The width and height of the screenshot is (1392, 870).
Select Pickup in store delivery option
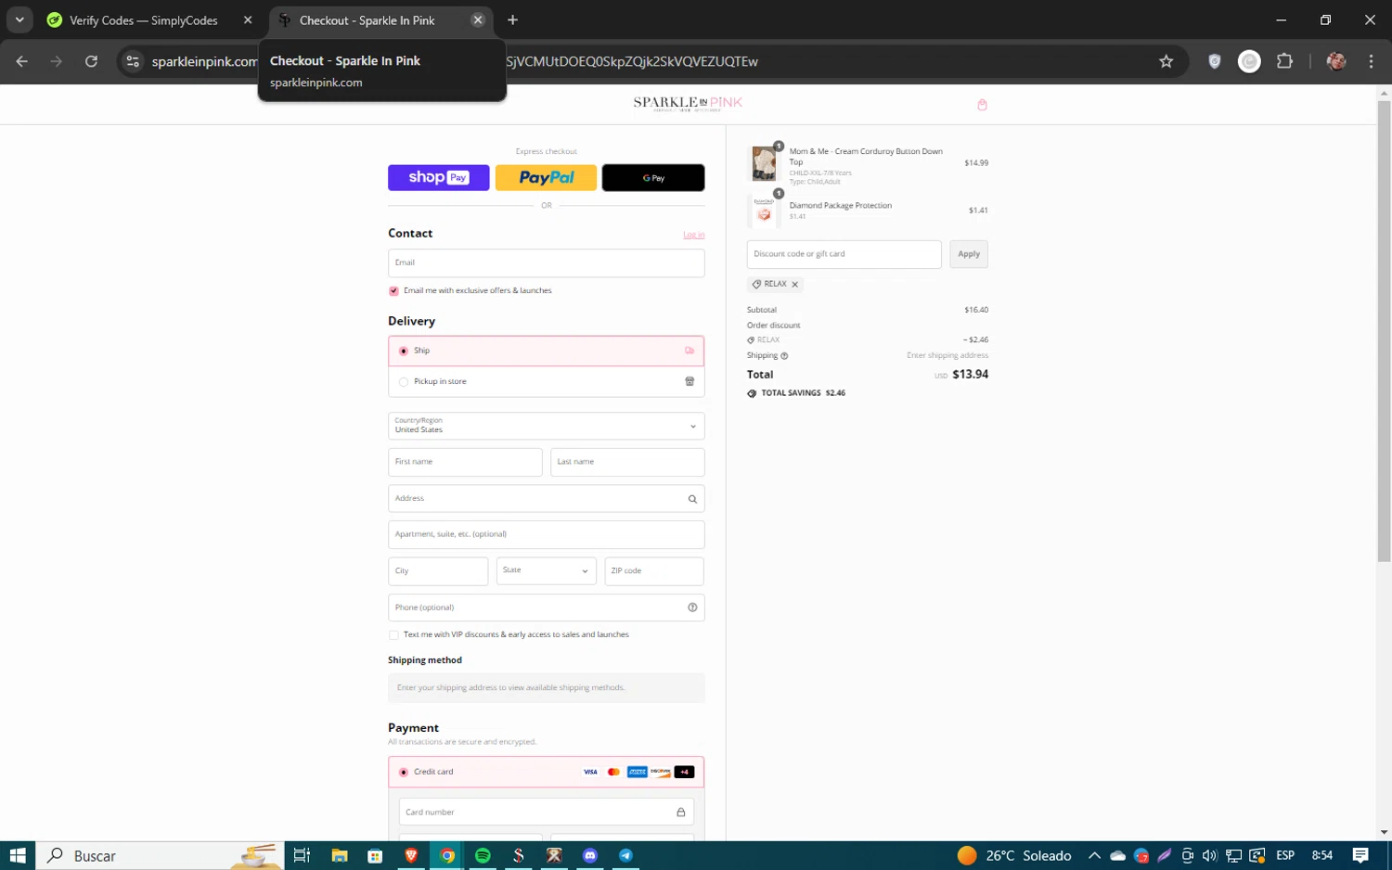pos(404,382)
